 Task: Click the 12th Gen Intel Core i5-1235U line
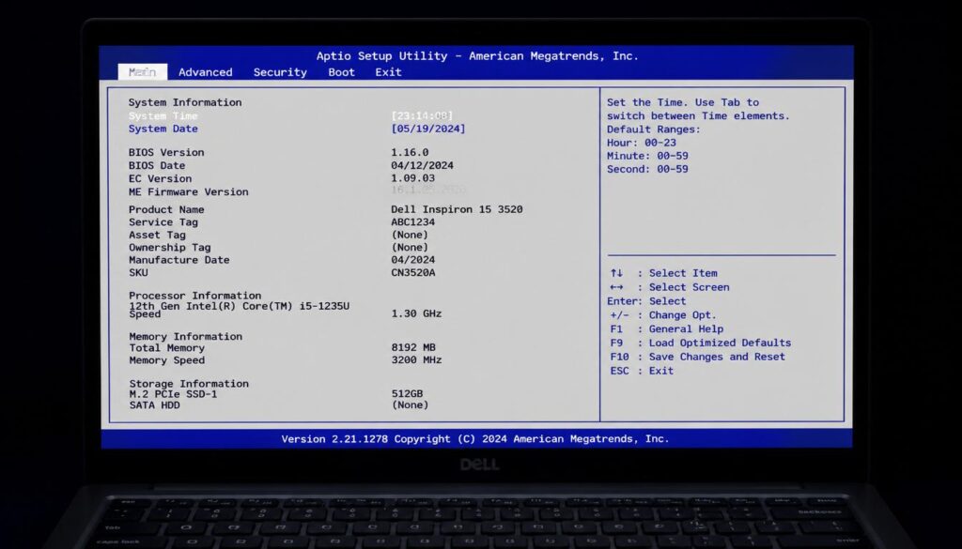tap(240, 305)
